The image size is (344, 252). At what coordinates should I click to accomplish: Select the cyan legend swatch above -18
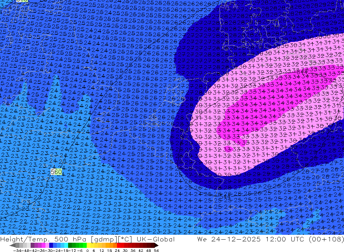pos(66,245)
